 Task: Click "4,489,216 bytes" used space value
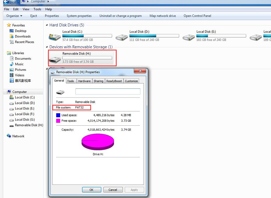tap(104, 115)
